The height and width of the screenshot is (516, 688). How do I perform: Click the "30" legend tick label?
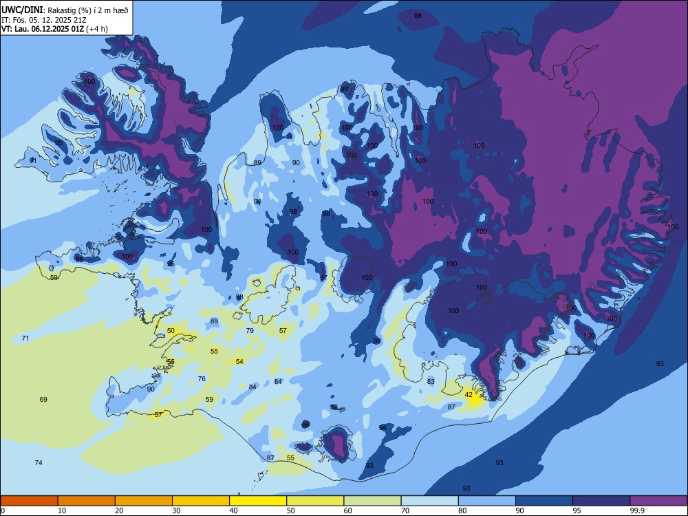point(176,510)
